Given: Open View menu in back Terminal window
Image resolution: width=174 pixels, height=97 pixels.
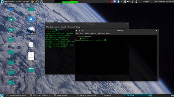Looking at the screenshot, I should tap(57, 27).
